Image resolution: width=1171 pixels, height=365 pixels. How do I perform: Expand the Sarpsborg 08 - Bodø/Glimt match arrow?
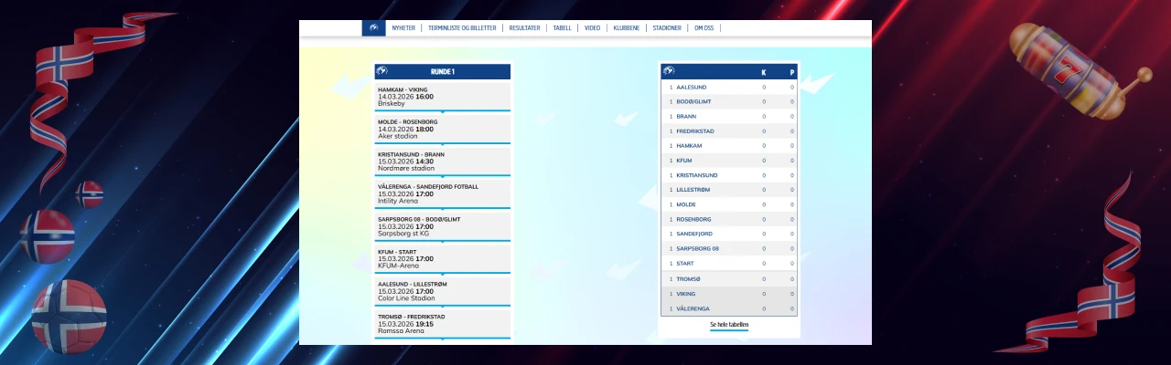coord(443,242)
